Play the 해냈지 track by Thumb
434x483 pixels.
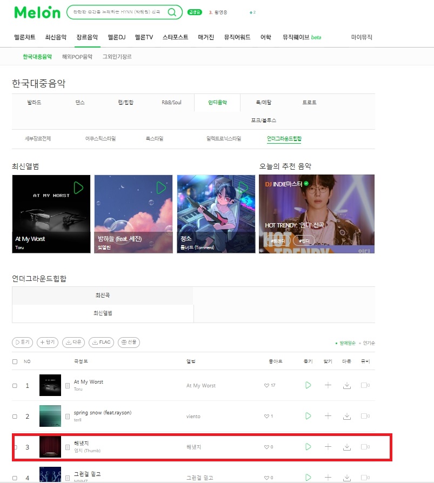coord(308,447)
